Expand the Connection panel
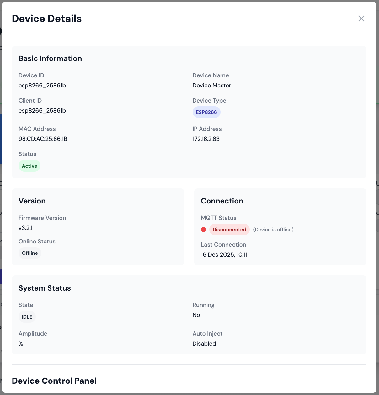The width and height of the screenshot is (379, 395). (222, 201)
